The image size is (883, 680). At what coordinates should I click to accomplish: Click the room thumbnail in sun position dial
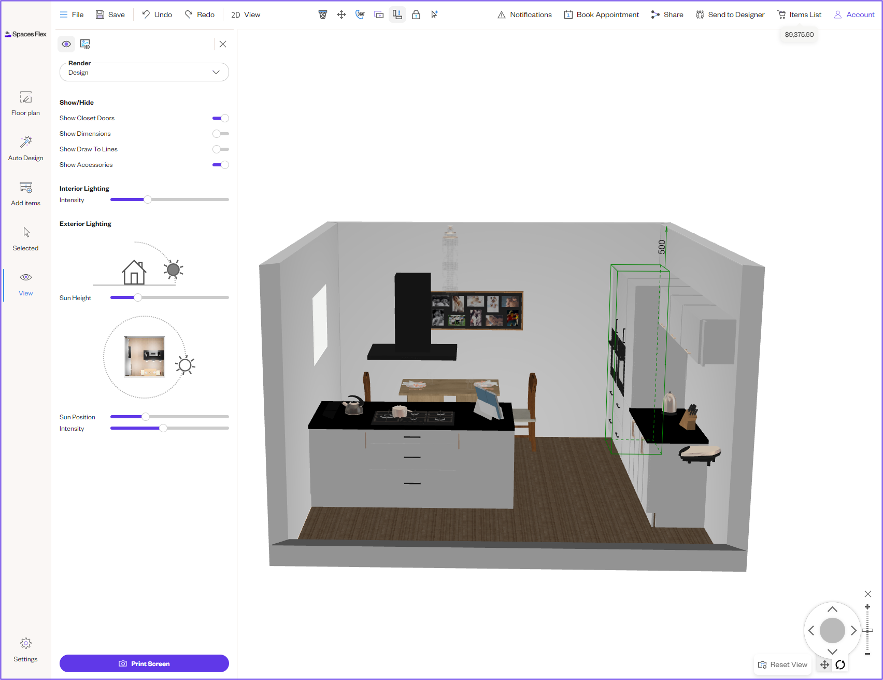tap(145, 357)
